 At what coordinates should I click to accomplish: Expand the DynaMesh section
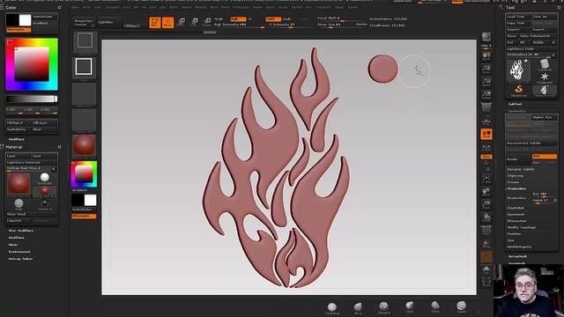[x=516, y=215]
